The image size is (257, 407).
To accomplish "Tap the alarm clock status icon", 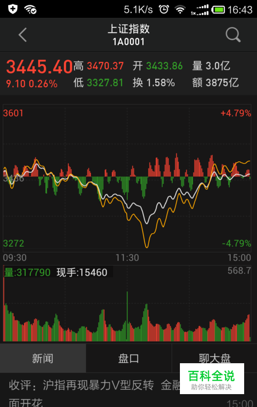I will pos(164,9).
